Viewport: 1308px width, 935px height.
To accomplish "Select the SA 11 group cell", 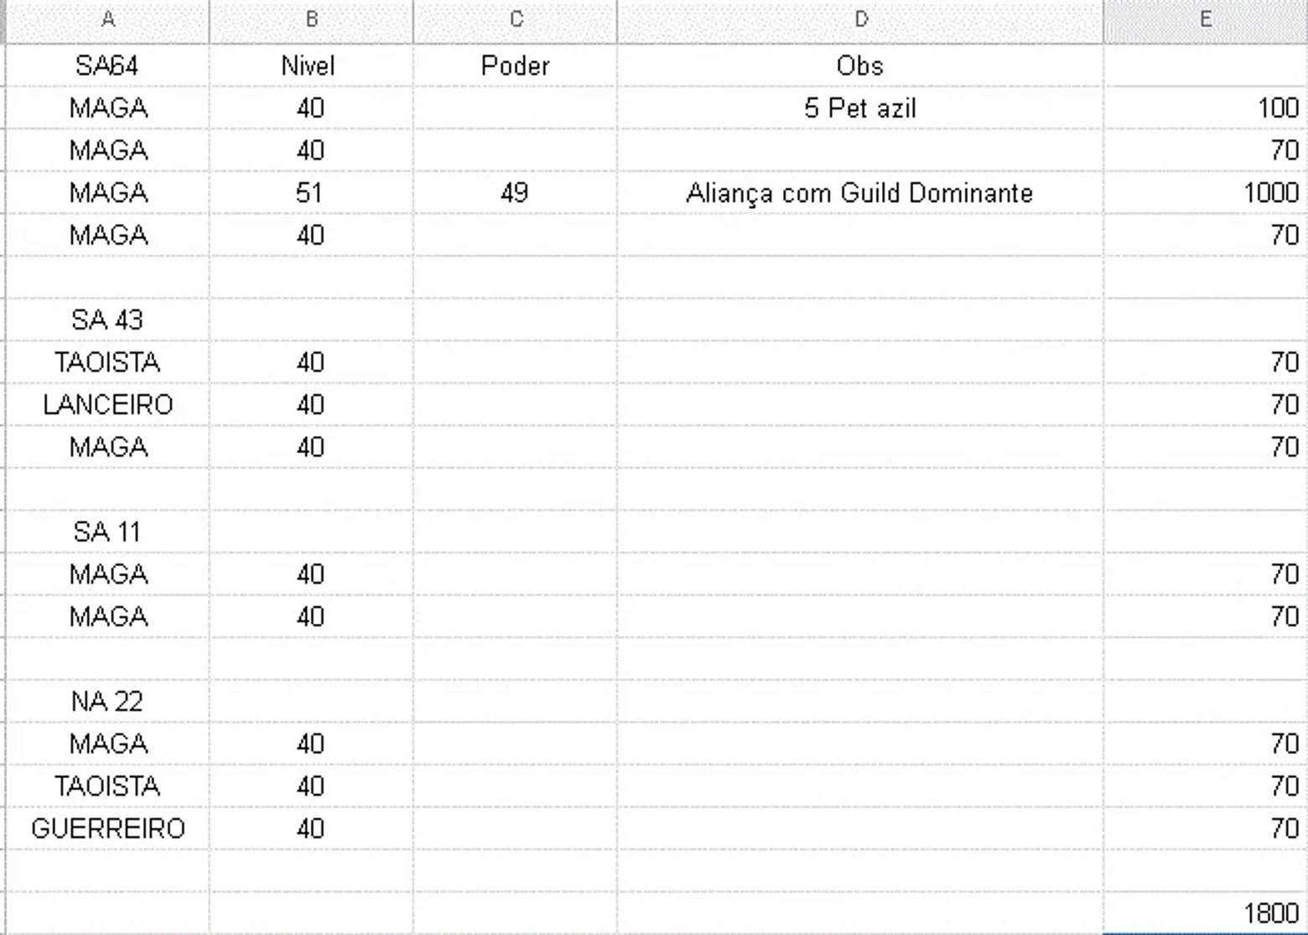I will tap(107, 532).
